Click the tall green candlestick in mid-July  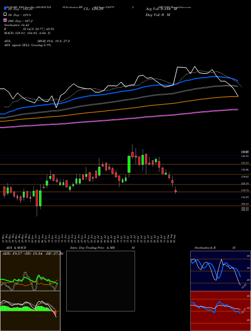129,164
